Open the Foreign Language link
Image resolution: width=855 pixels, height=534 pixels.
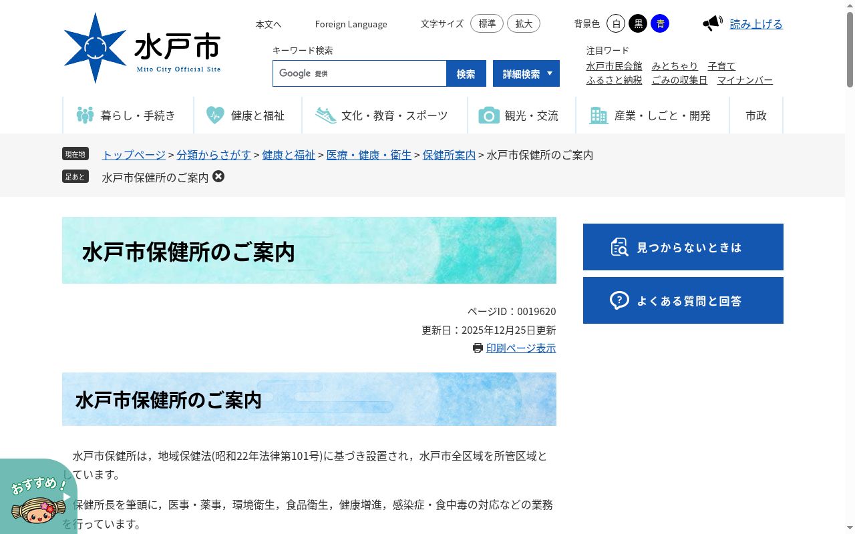click(351, 24)
